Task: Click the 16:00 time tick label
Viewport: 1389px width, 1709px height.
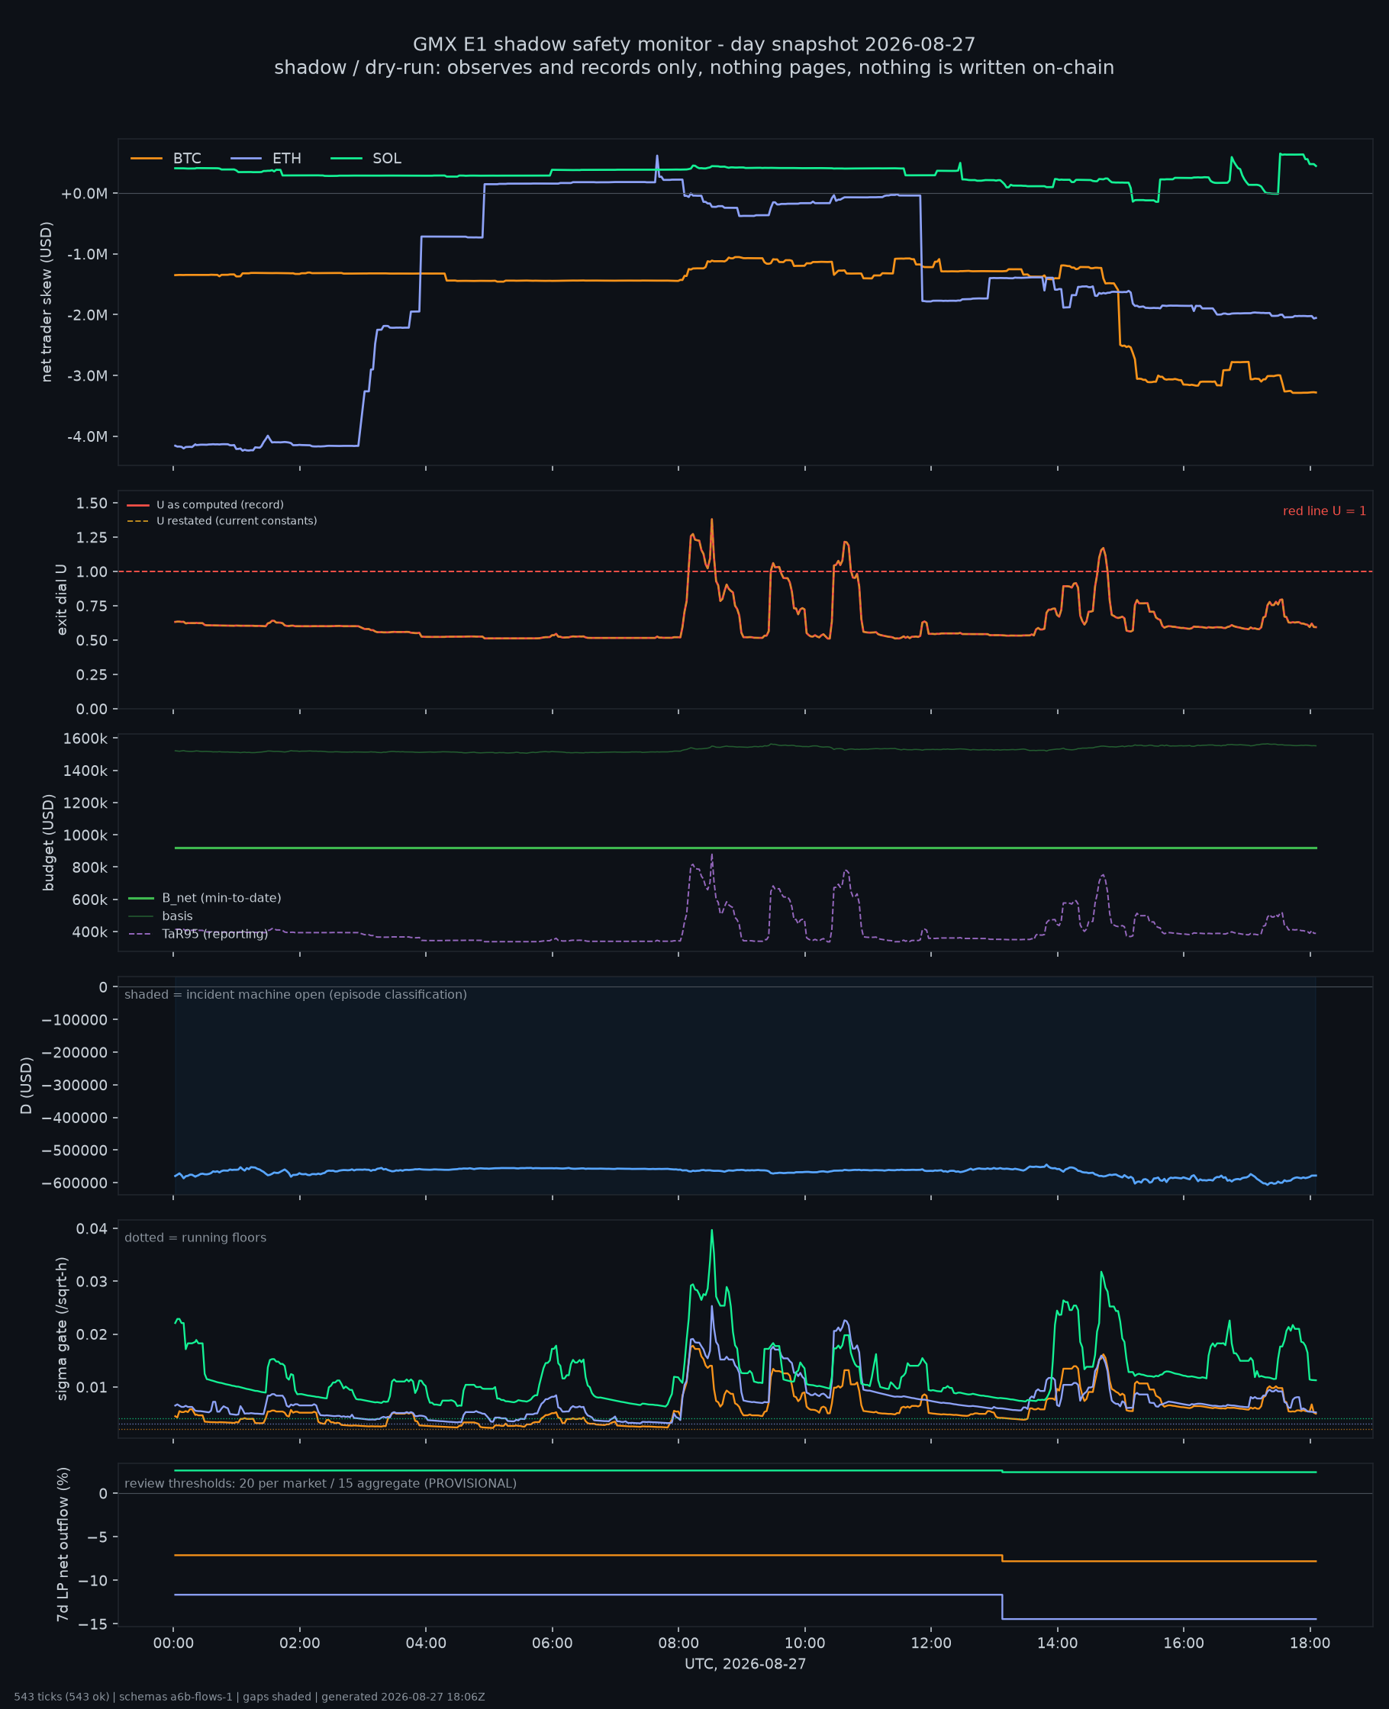Action: (x=1184, y=1643)
